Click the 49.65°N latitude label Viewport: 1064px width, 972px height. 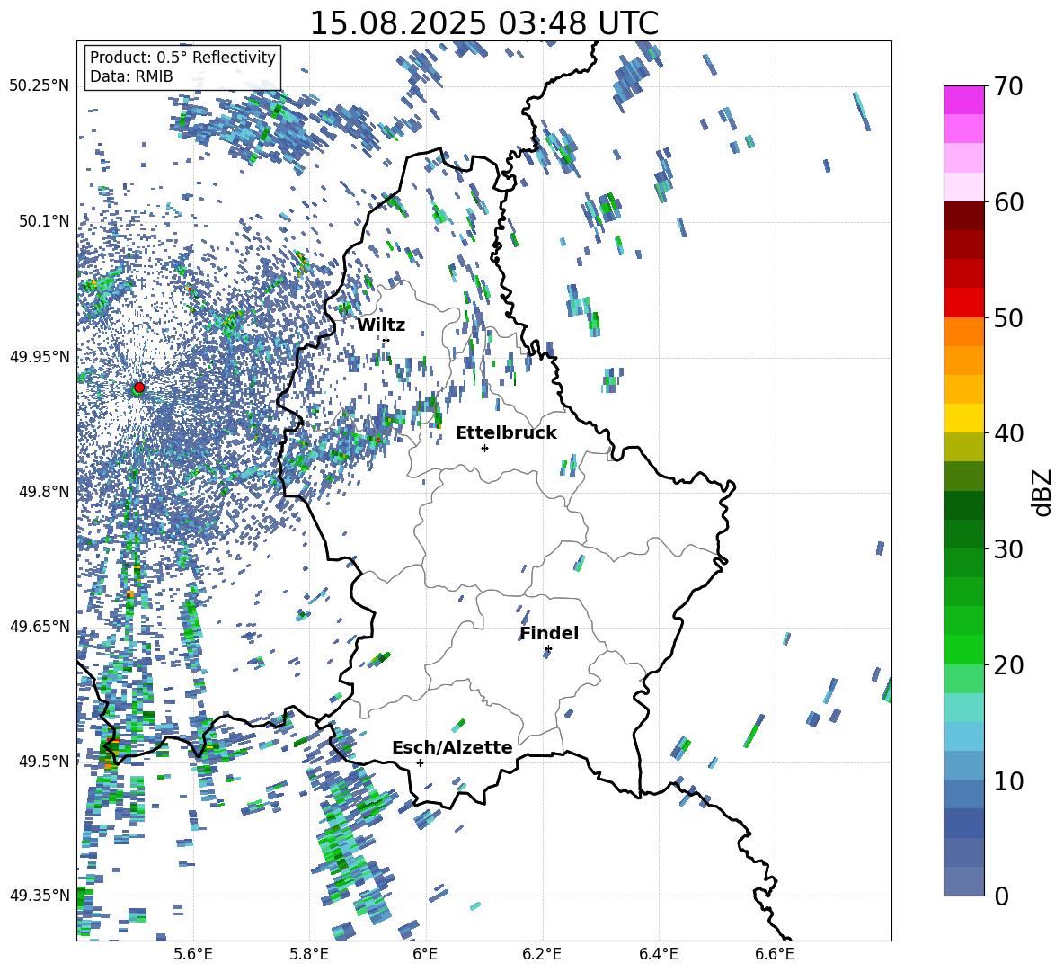[40, 627]
